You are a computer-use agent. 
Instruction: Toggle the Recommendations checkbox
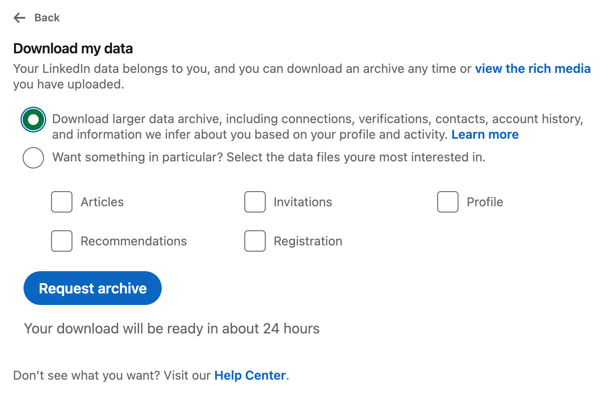[x=62, y=241]
